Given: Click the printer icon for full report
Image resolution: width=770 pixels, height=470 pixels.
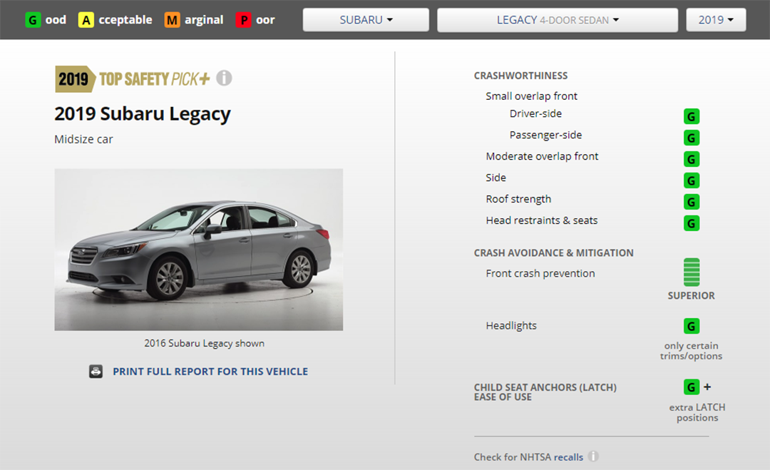Looking at the screenshot, I should (96, 372).
